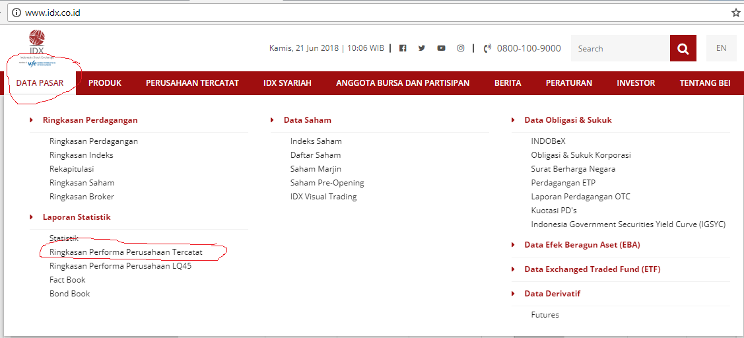Open the PRODUK menu
The height and width of the screenshot is (338, 744).
pos(105,83)
